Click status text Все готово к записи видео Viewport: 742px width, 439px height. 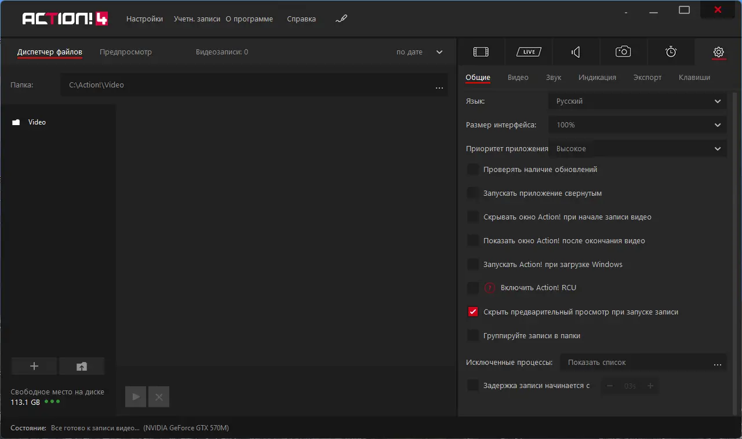(96, 428)
